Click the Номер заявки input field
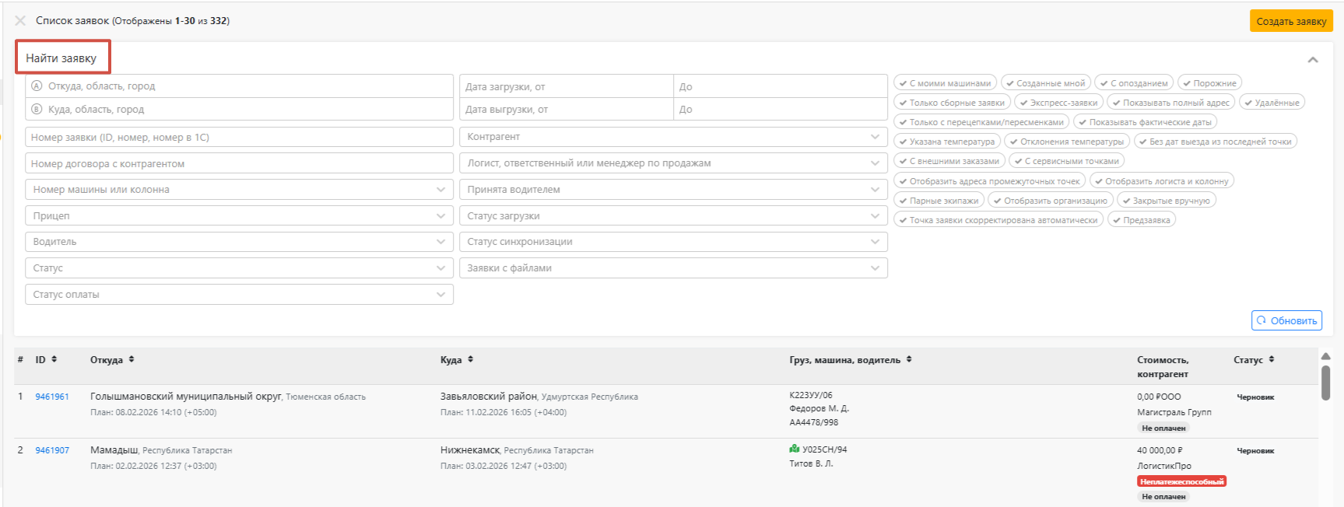This screenshot has height=507, width=1344. 239,138
